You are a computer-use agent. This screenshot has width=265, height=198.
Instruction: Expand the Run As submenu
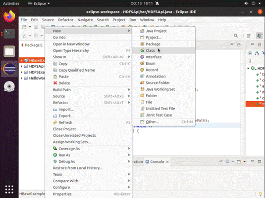[x=89, y=155]
